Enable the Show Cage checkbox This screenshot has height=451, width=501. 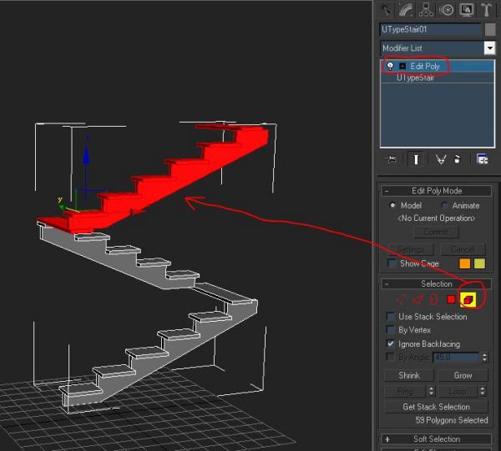pos(392,263)
